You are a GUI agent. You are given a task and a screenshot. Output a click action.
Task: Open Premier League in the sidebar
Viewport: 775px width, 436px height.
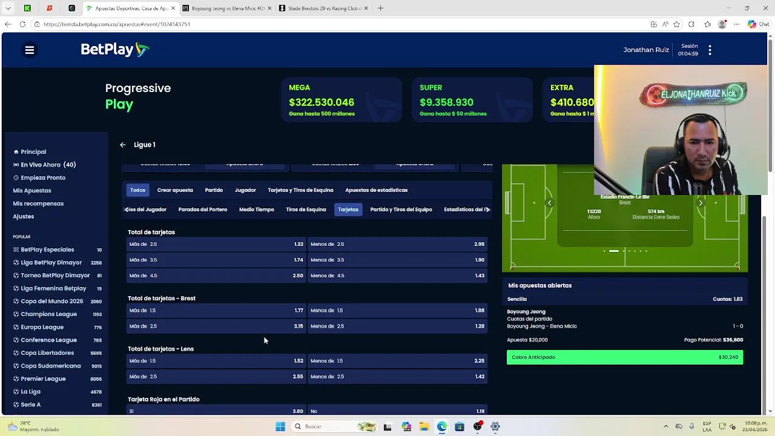click(x=58, y=379)
